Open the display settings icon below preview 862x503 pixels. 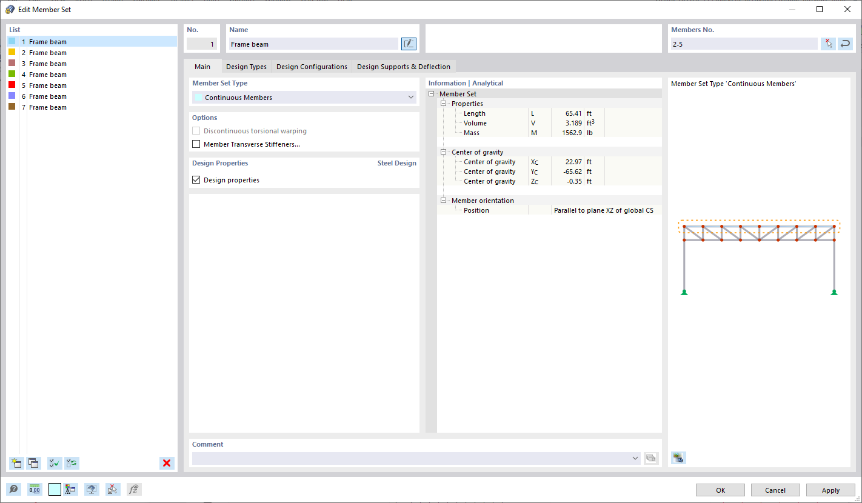678,458
